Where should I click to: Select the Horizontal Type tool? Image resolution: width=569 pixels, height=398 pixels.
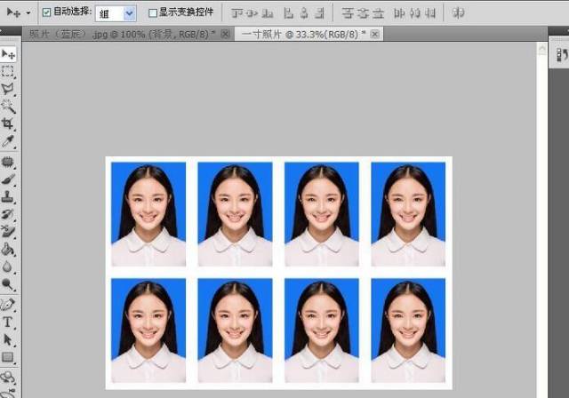coord(9,322)
